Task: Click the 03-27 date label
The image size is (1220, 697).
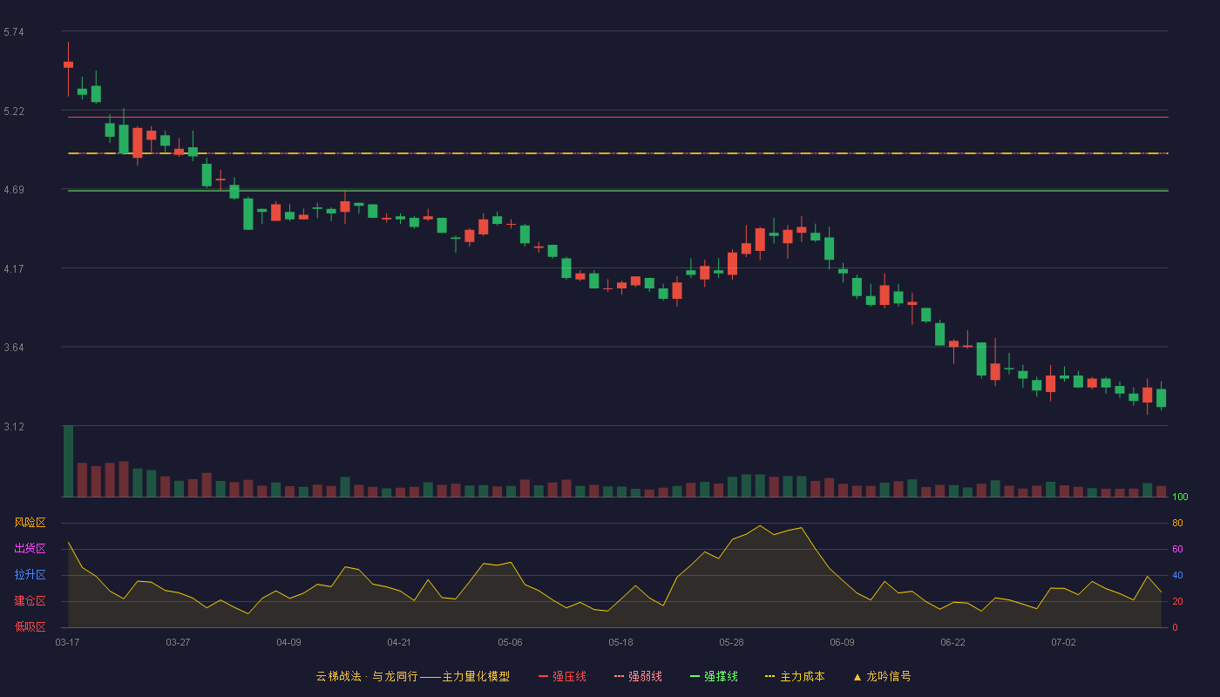Action: (178, 642)
